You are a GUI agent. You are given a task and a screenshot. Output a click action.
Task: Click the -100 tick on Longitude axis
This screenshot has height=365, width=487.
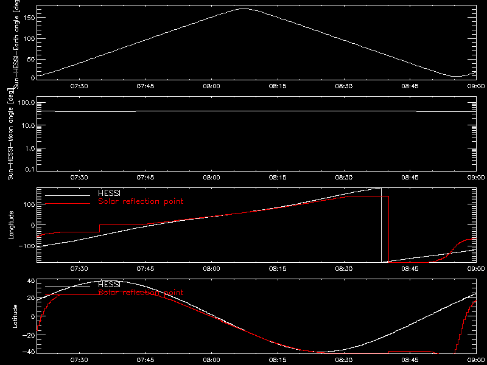26,246
